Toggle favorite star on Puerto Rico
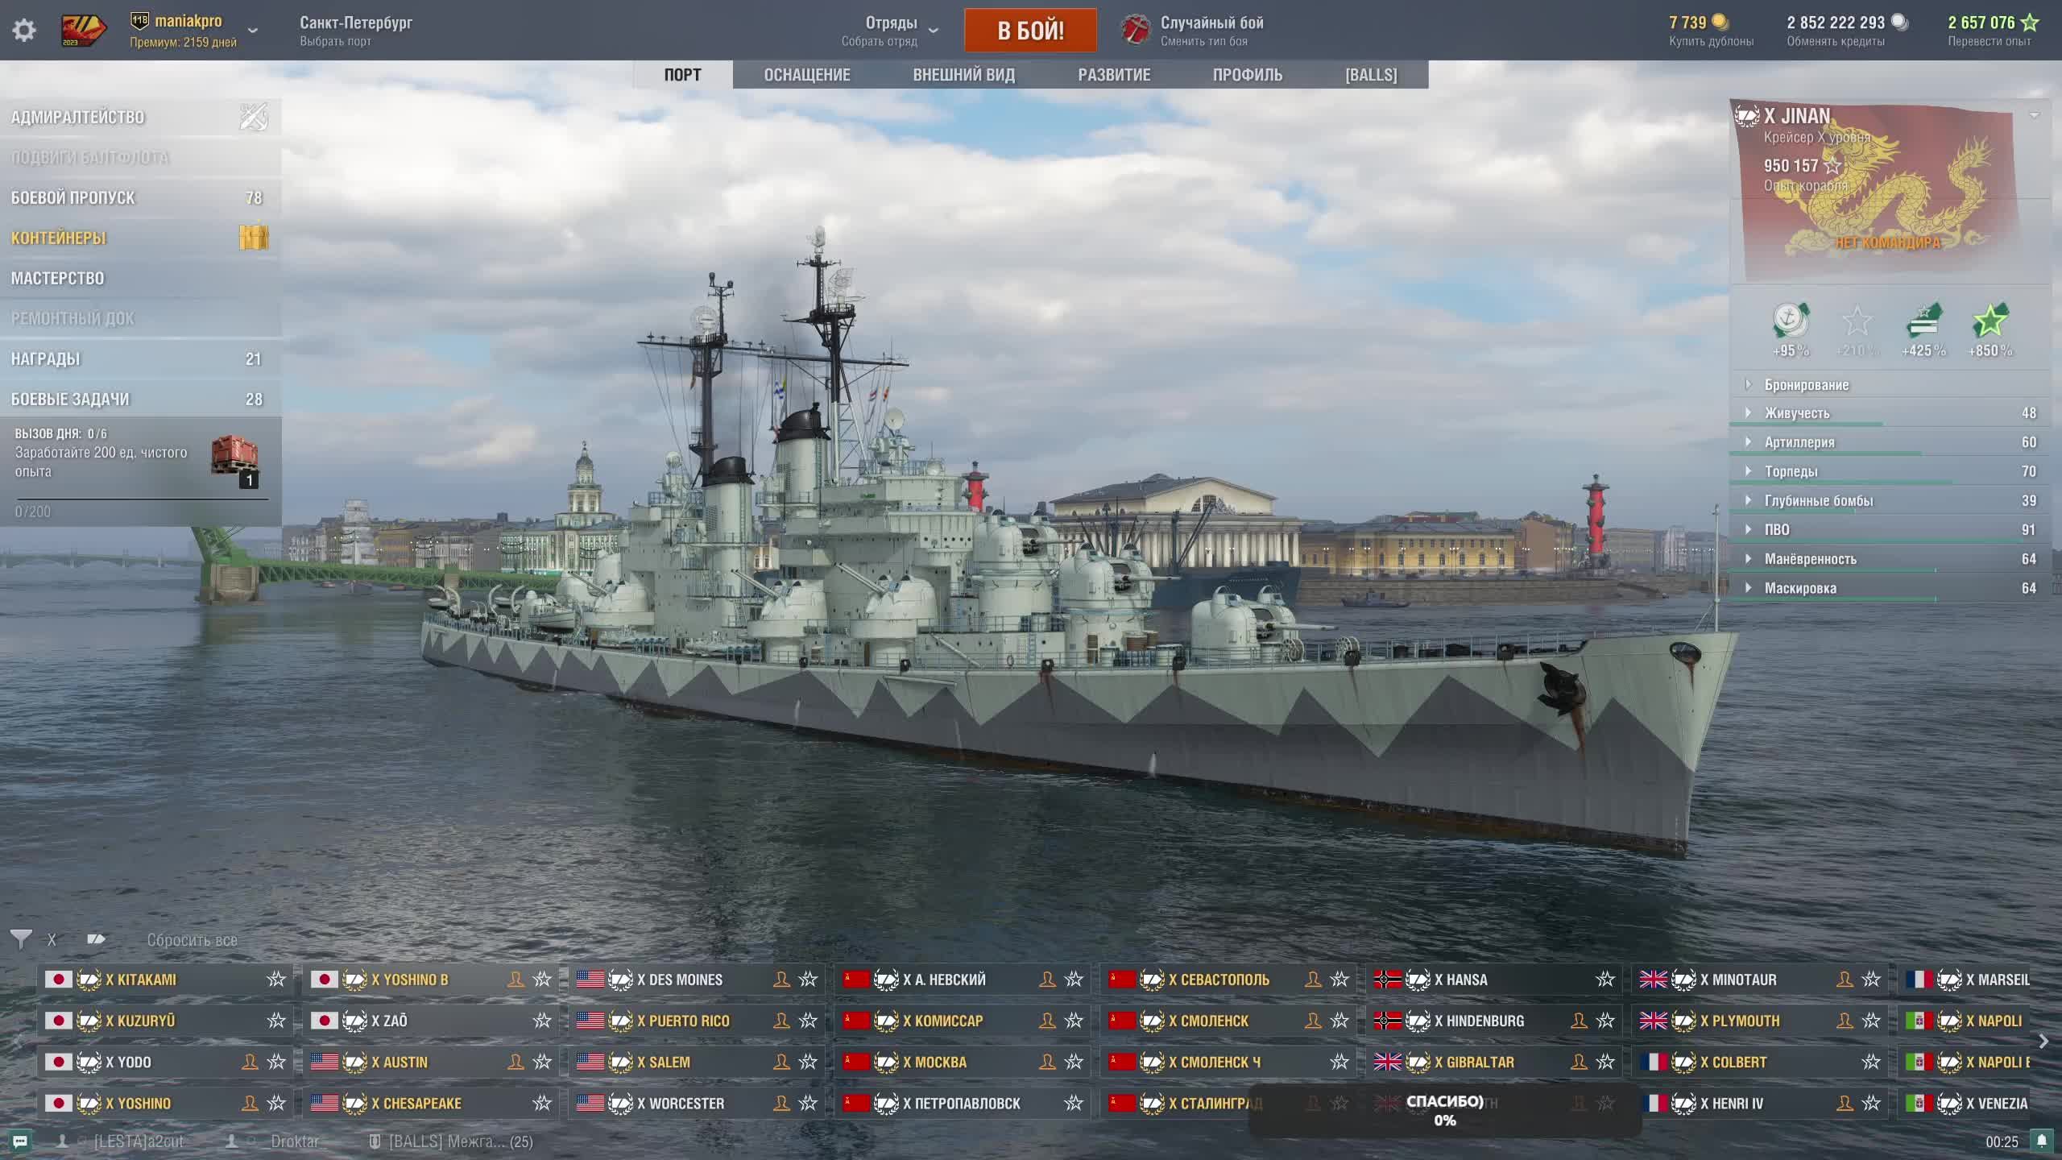The width and height of the screenshot is (2062, 1160). pos(808,1021)
